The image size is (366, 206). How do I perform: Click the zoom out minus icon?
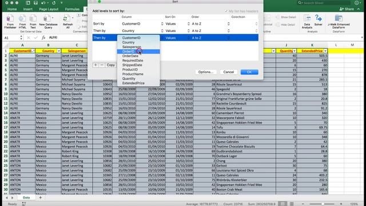[303, 204]
